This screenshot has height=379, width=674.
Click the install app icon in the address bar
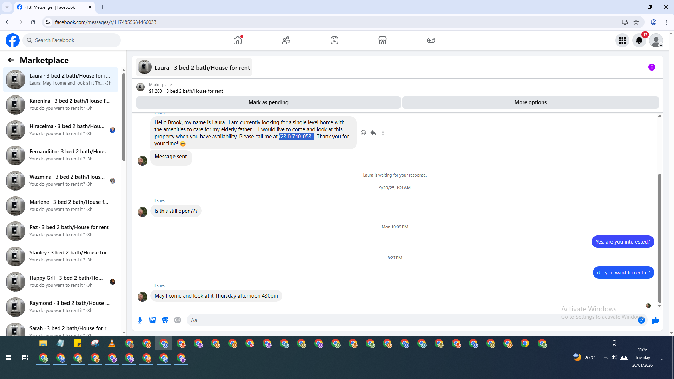tap(625, 22)
